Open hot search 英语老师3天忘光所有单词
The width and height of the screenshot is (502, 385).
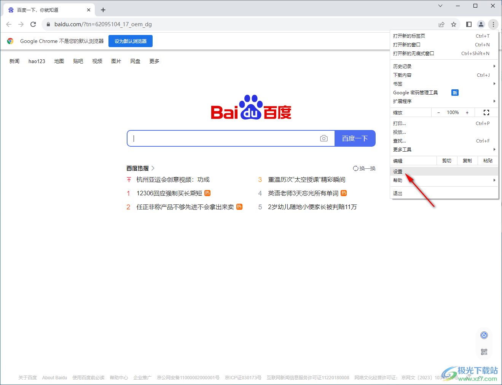(x=303, y=193)
